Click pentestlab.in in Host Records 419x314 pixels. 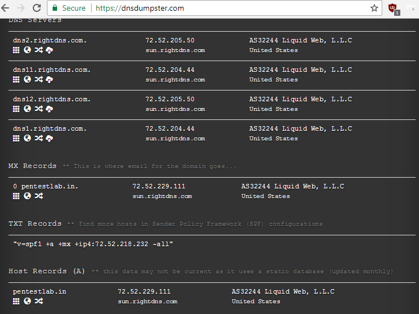click(40, 291)
